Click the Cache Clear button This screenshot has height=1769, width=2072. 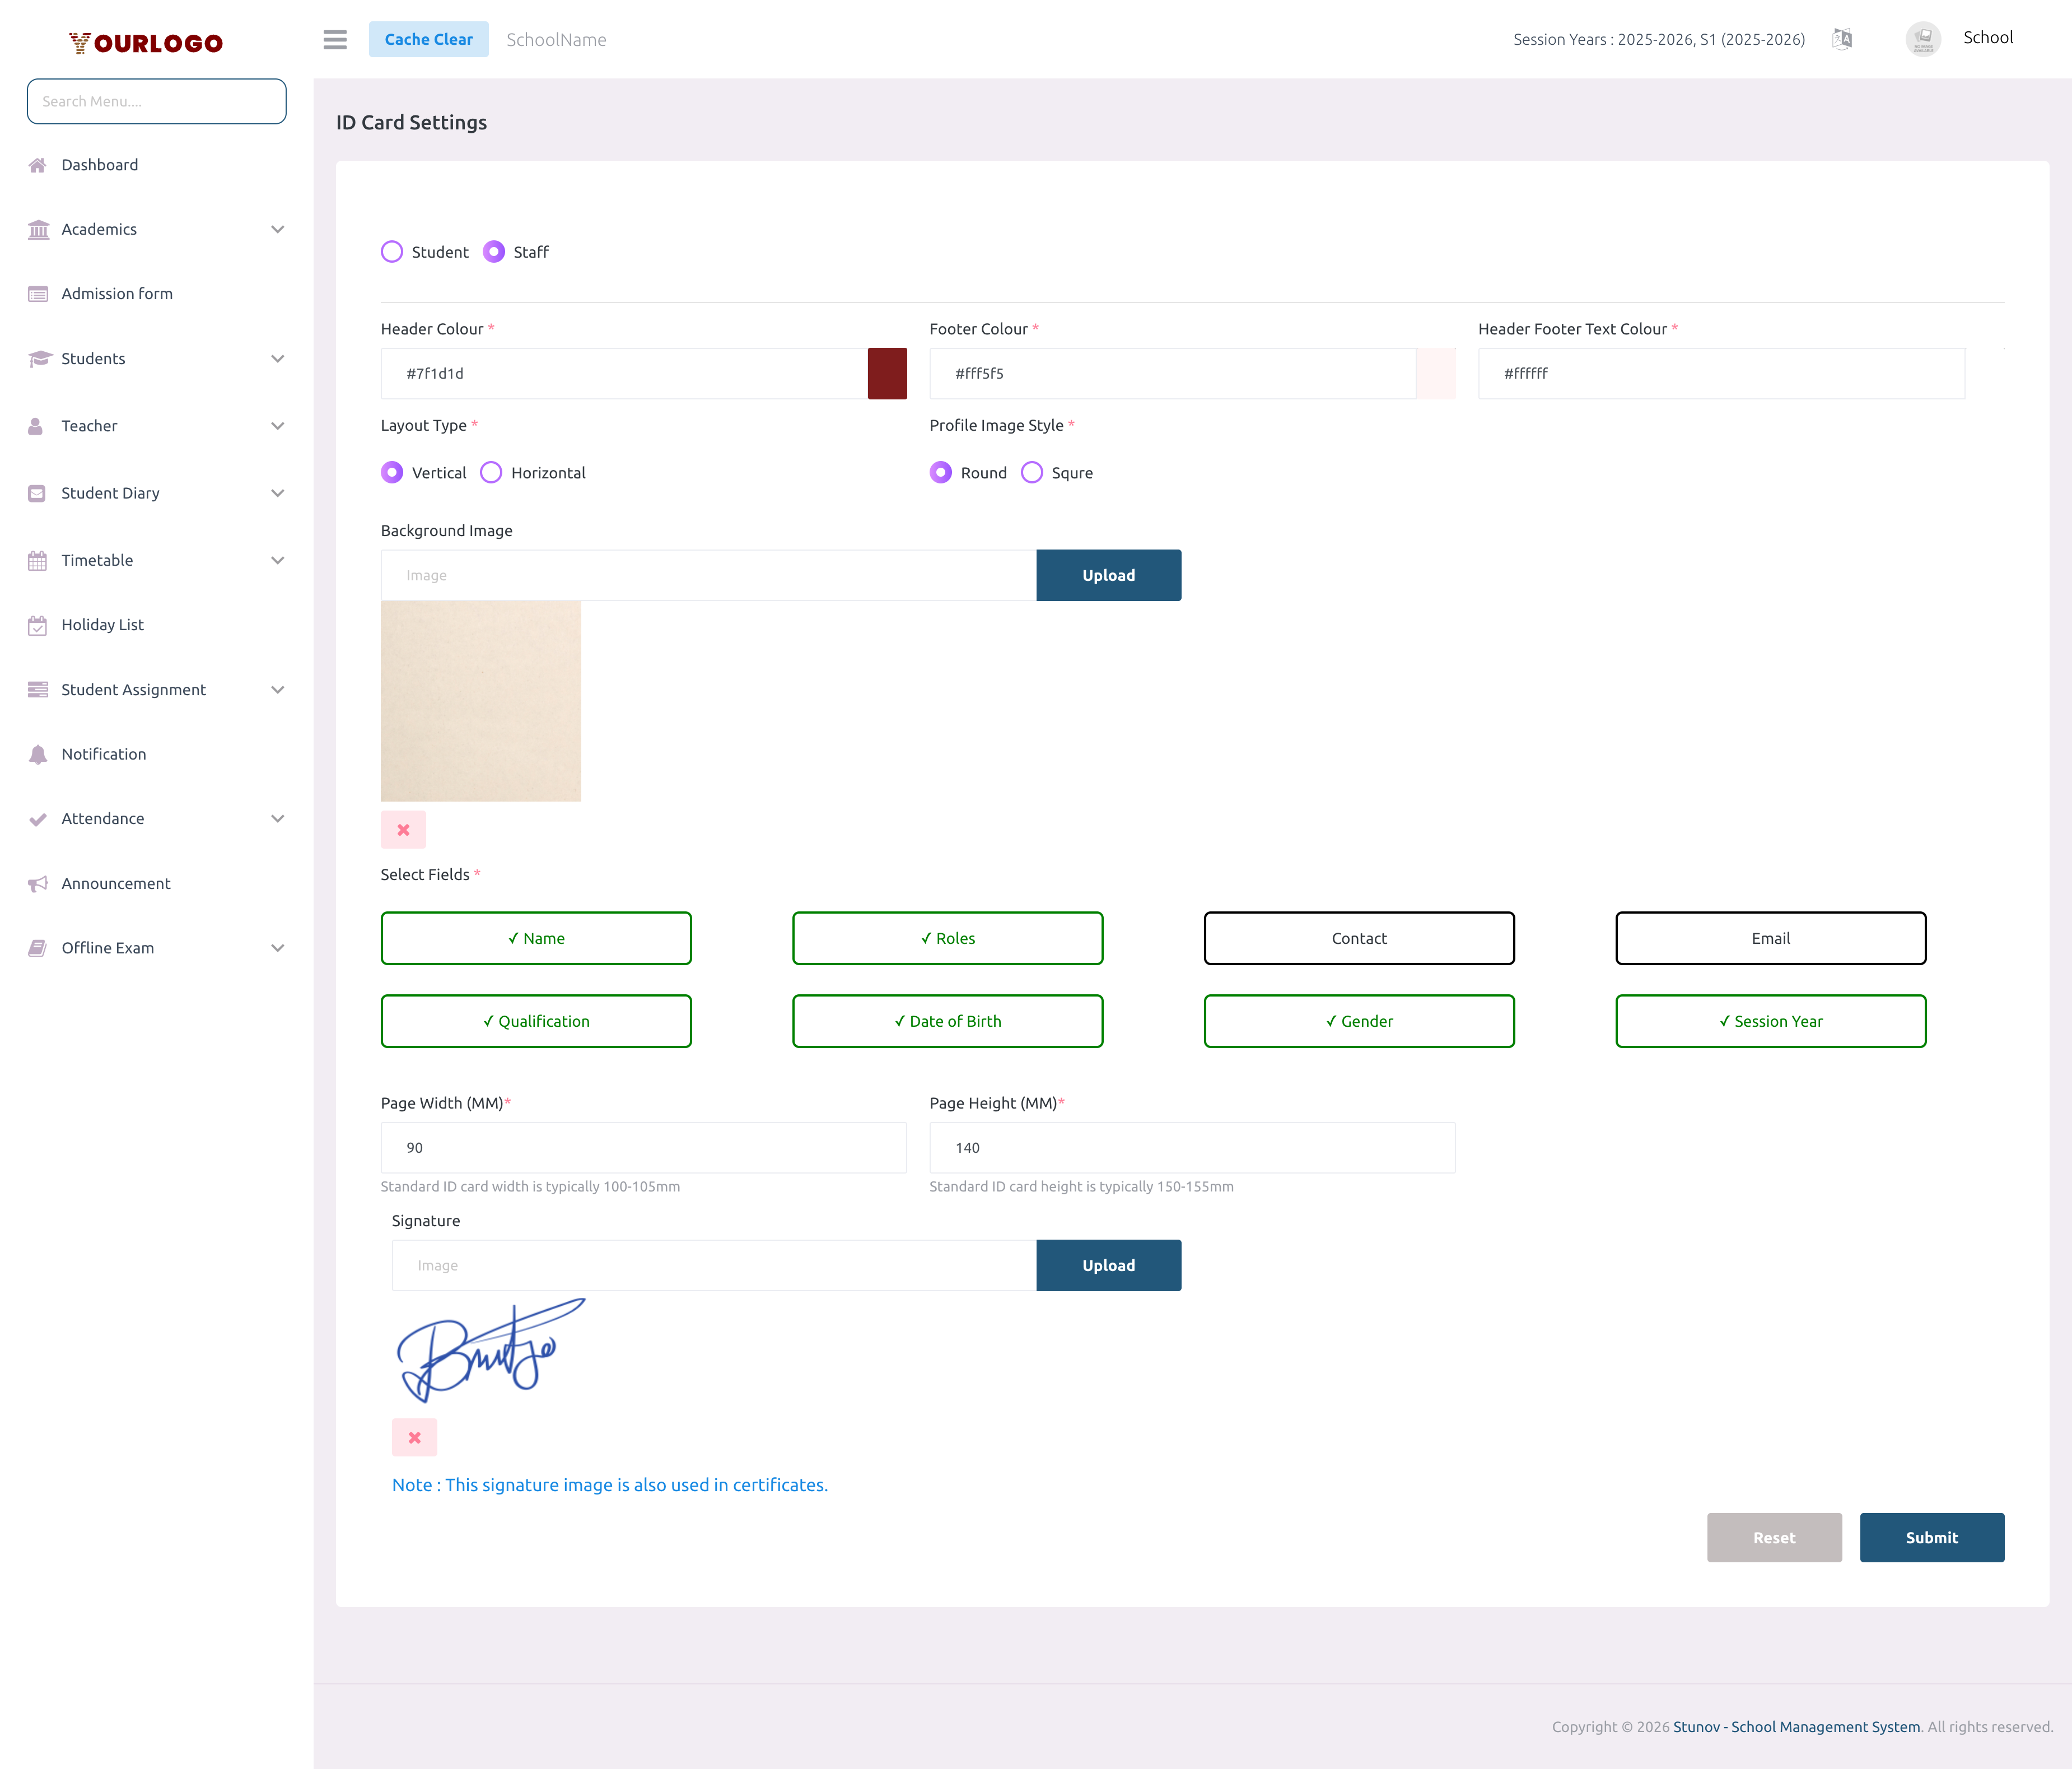click(x=428, y=39)
